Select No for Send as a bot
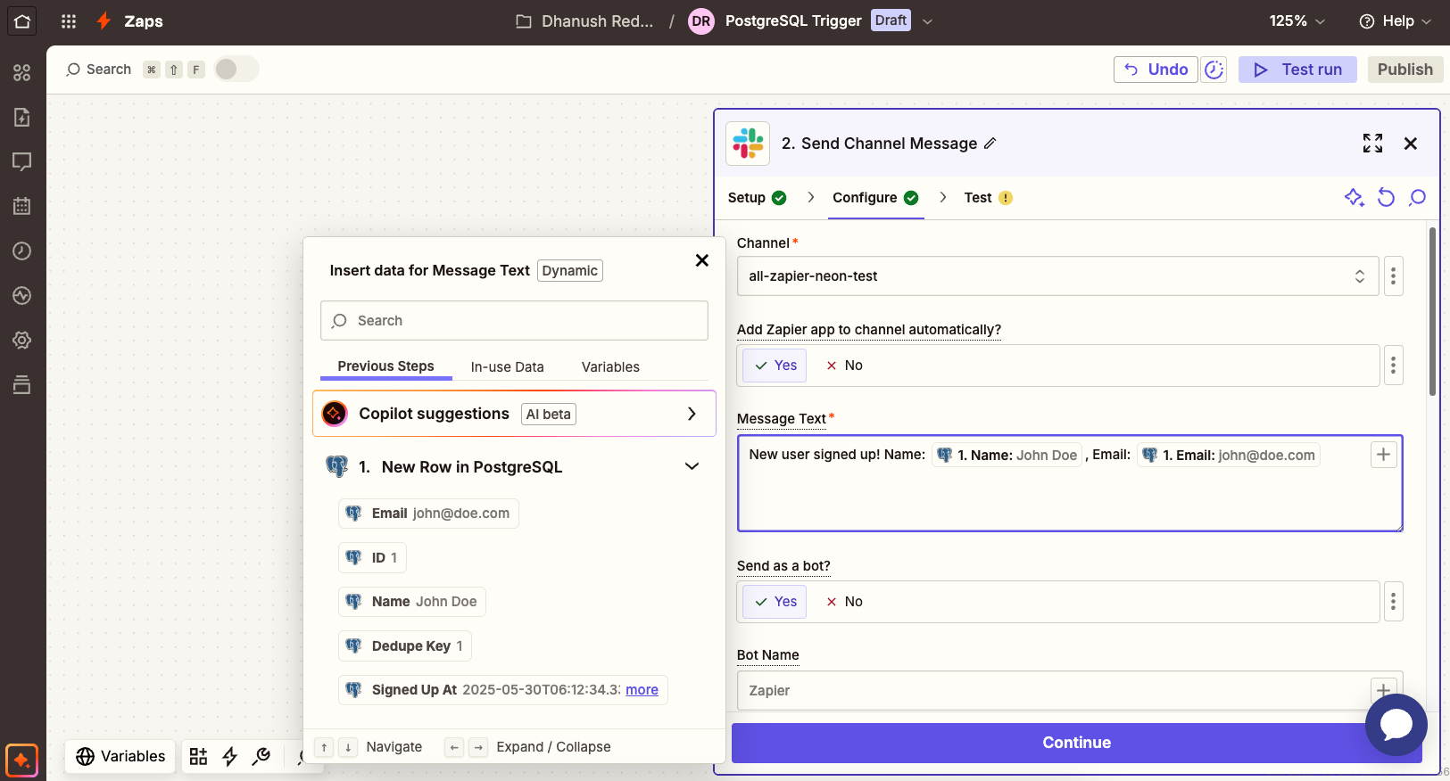 point(844,602)
